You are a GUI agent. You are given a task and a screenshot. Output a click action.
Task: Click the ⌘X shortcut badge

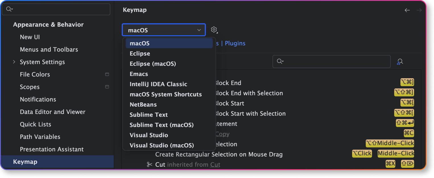click(390, 164)
